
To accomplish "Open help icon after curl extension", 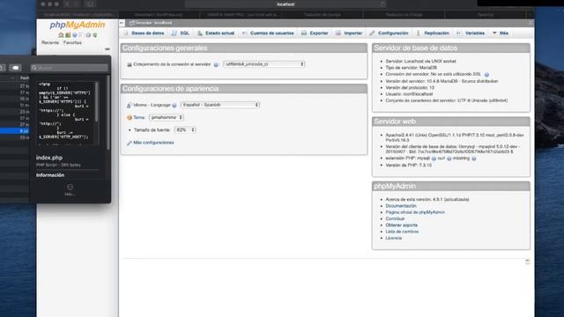I will [449, 158].
